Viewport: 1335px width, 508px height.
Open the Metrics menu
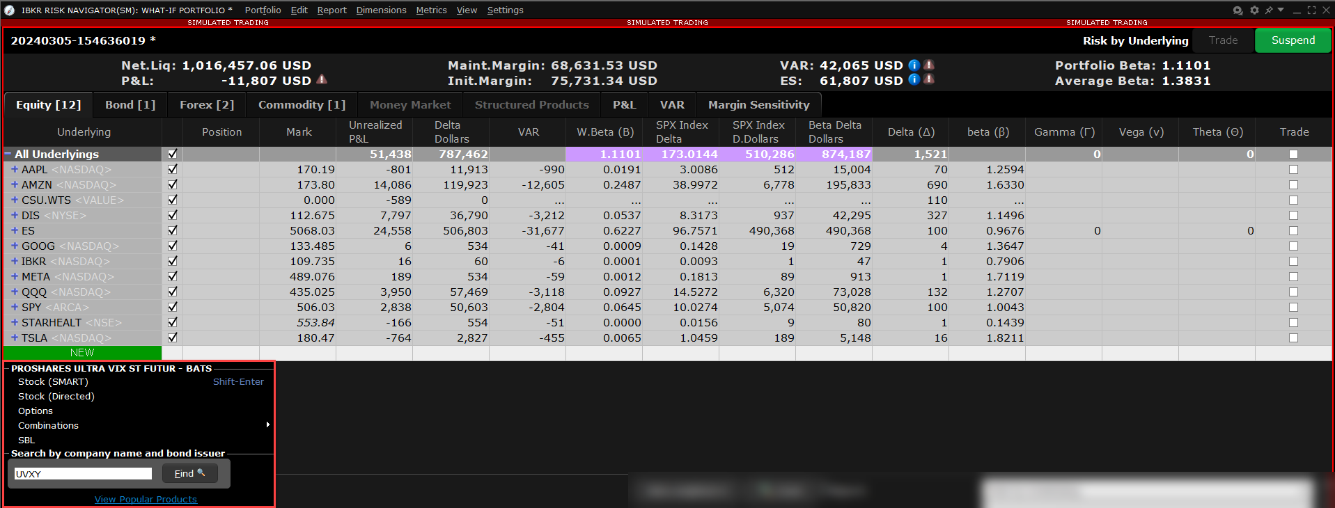click(431, 10)
